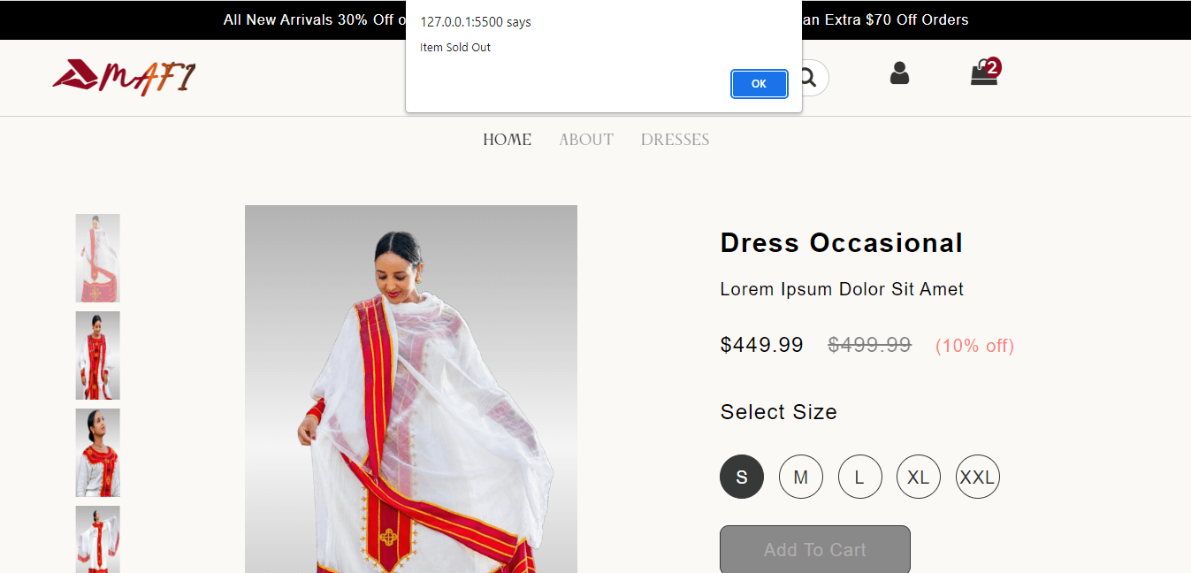Screen dimensions: 1191x573
Task: Select the fourth partially visible dress thumbnail
Action: tap(97, 539)
